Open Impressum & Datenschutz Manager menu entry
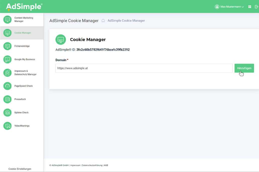259x172 pixels. [25, 73]
